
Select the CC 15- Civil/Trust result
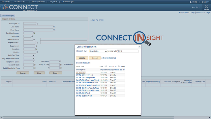[83, 93]
